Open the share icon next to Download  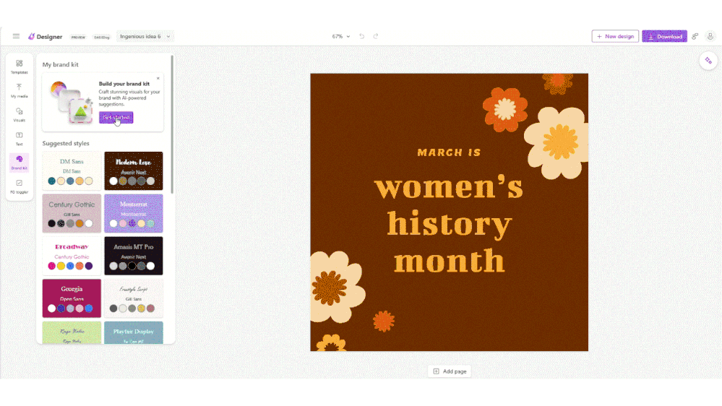point(695,36)
